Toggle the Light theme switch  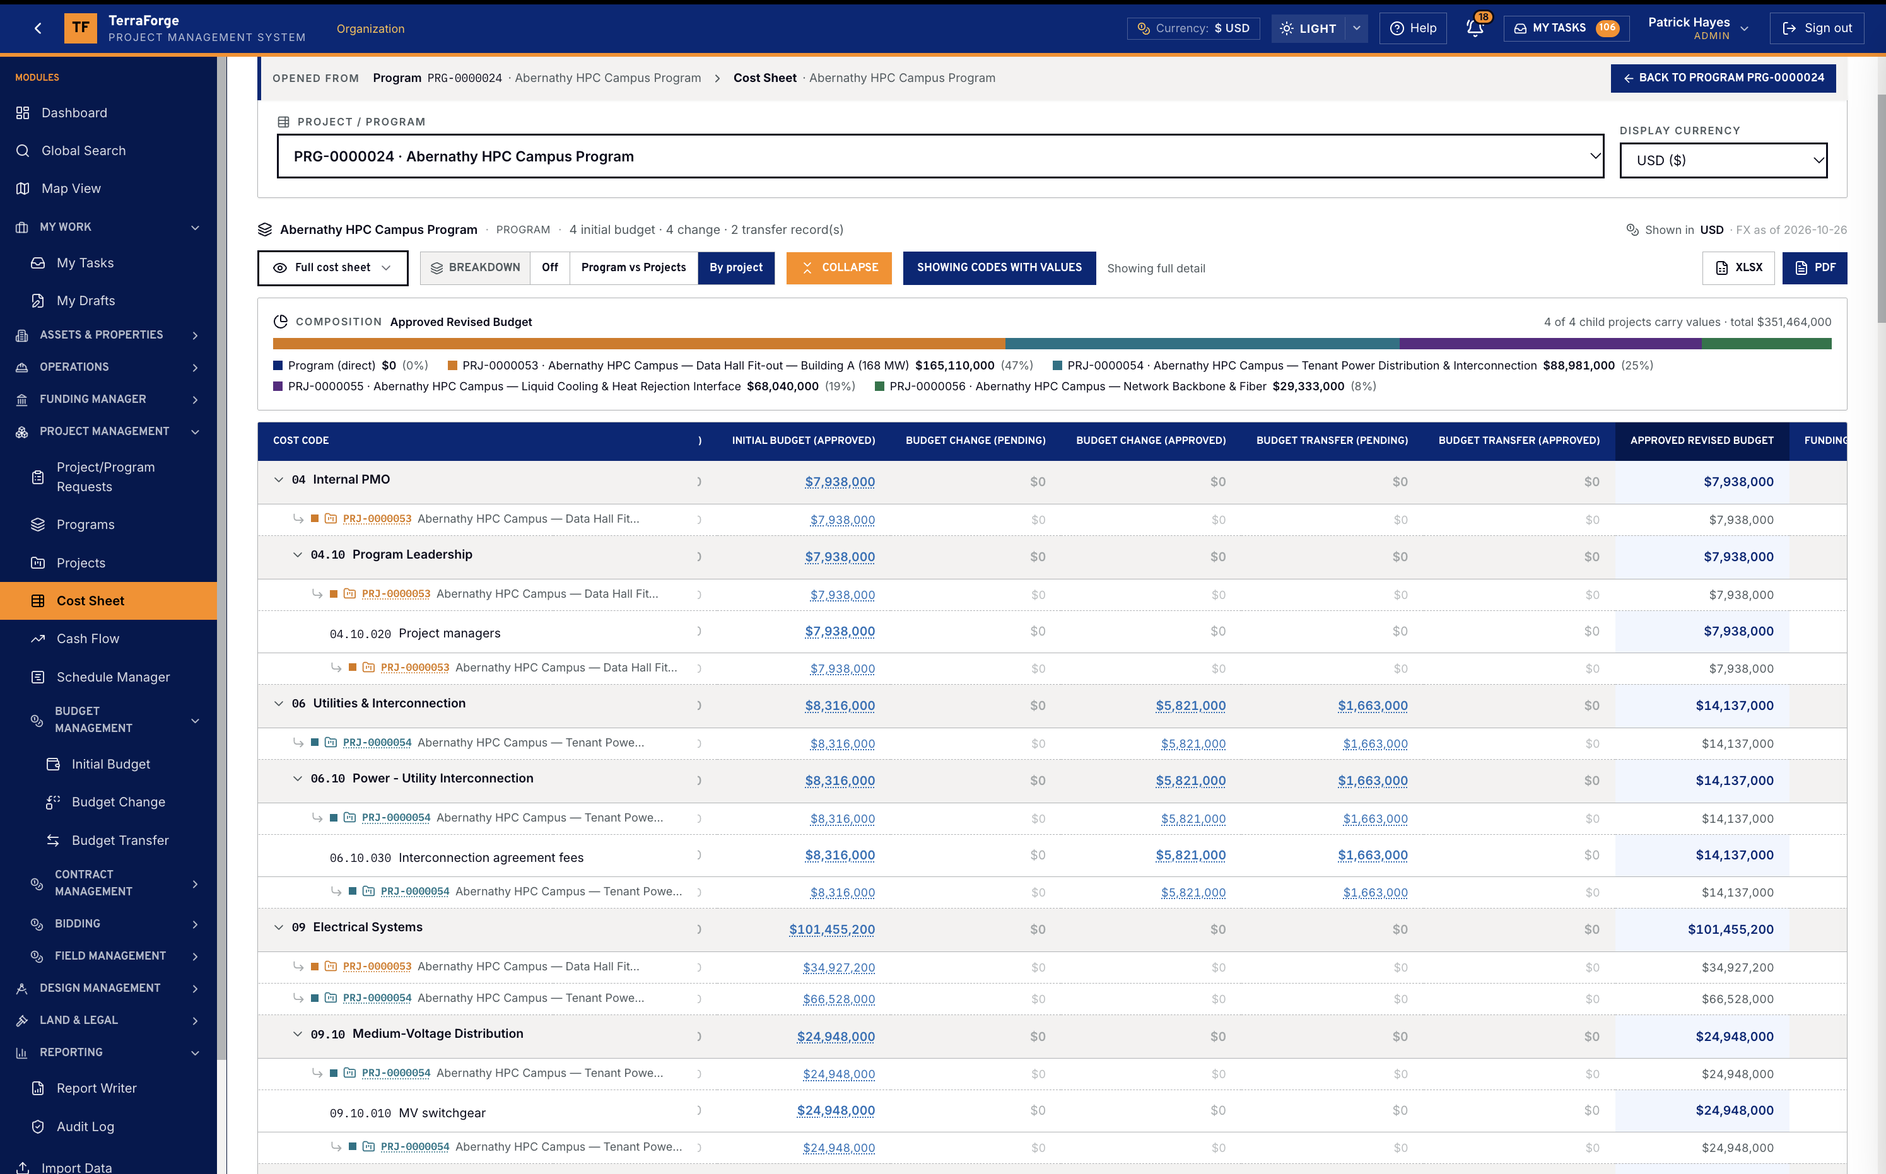(x=1309, y=28)
